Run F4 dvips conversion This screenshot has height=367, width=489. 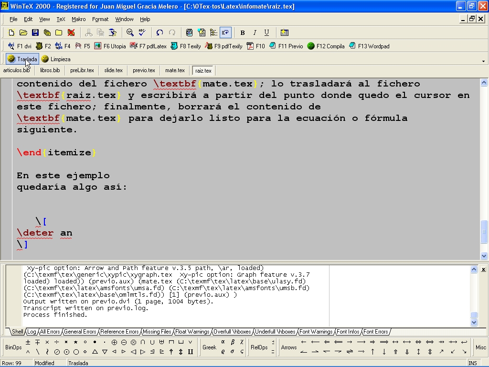pos(63,46)
